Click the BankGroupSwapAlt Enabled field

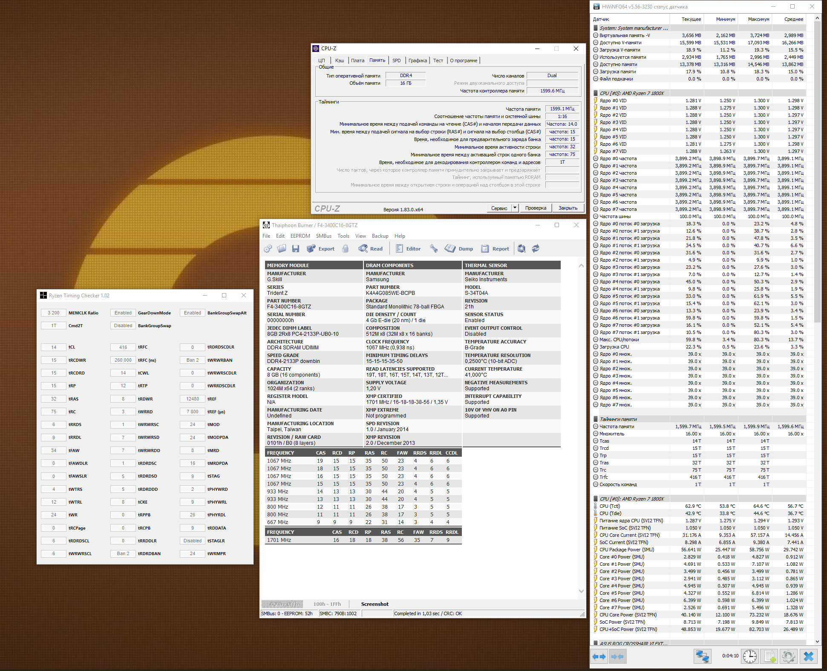(193, 313)
